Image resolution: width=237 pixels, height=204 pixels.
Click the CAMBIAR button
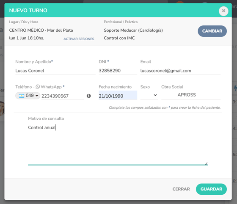click(212, 31)
